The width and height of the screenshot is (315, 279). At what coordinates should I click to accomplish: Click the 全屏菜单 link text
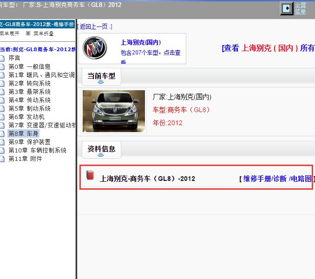(300, 8)
